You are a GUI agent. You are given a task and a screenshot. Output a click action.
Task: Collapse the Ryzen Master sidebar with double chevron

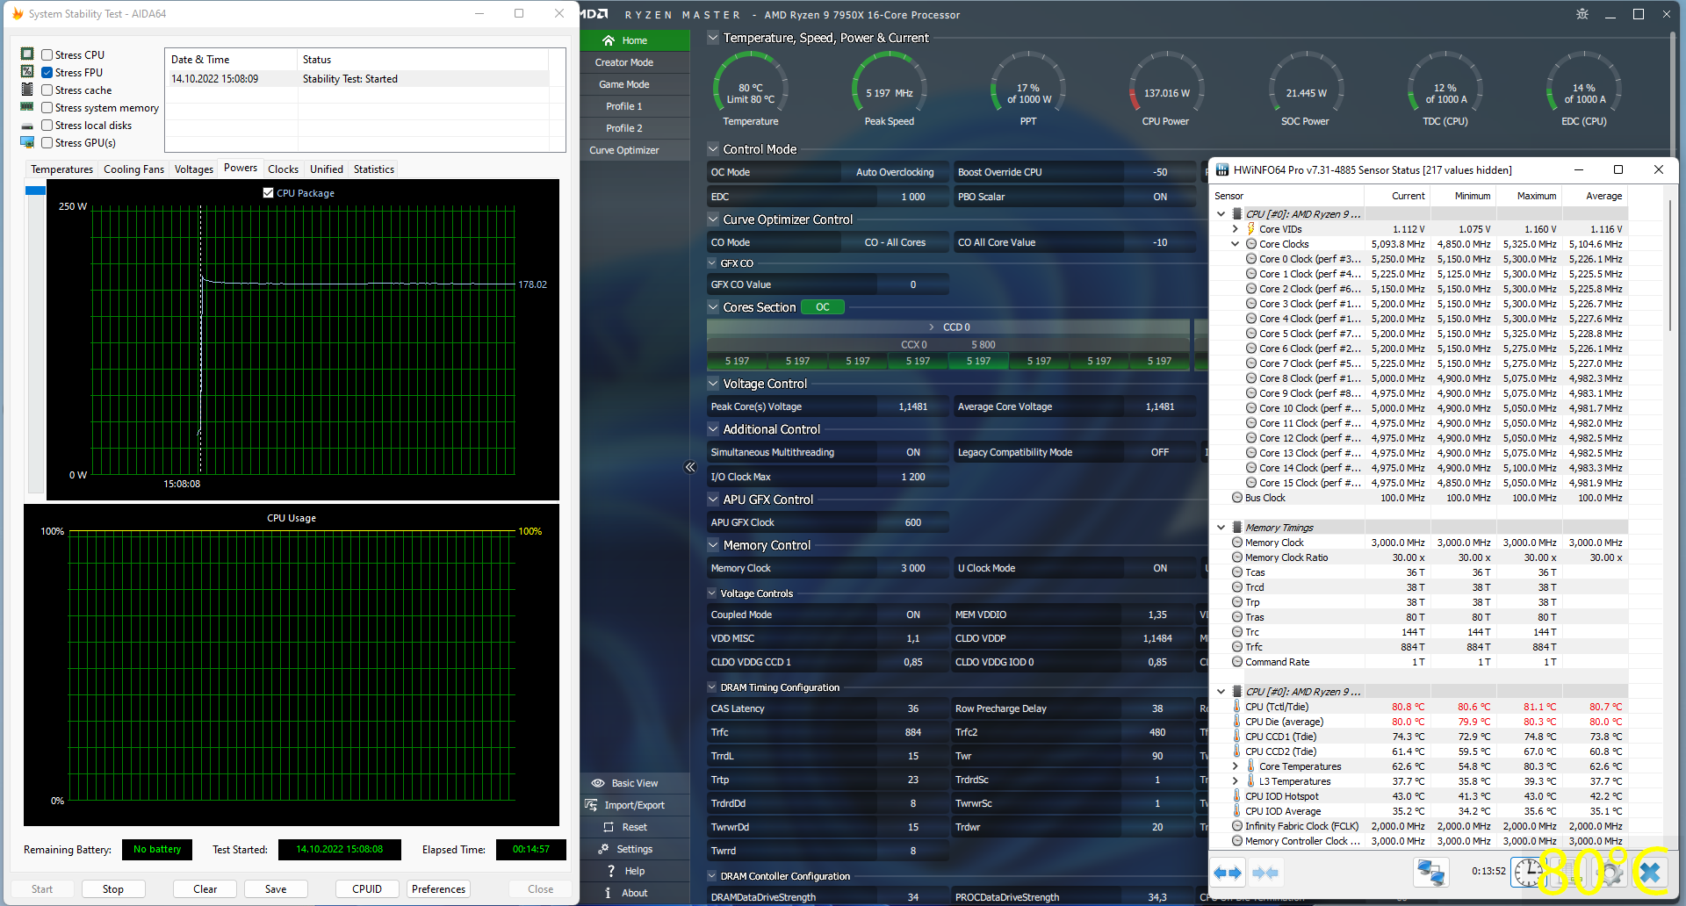pos(690,467)
